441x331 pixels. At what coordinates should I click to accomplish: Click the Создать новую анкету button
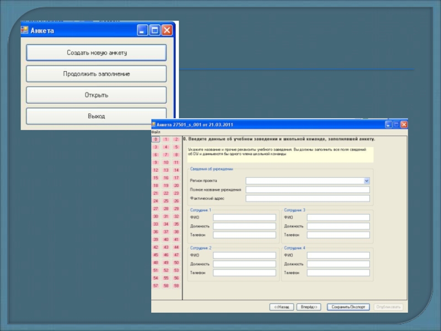click(x=96, y=52)
